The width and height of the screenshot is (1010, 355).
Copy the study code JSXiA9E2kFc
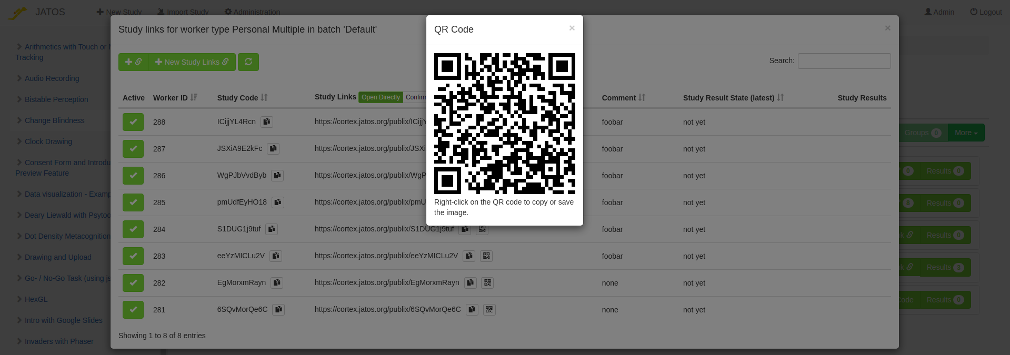(273, 149)
